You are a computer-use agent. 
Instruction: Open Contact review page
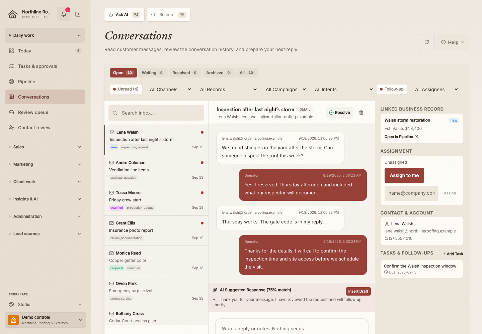tap(45, 128)
